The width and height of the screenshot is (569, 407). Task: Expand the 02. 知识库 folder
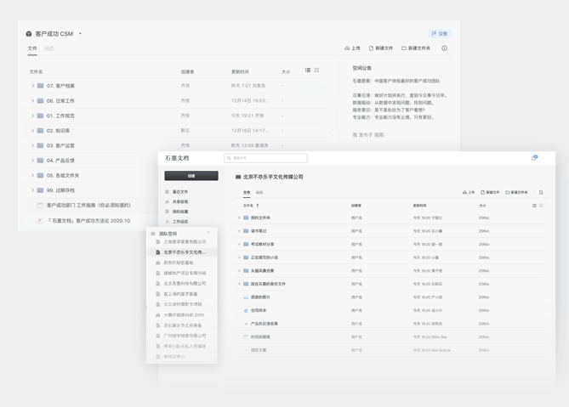point(33,131)
